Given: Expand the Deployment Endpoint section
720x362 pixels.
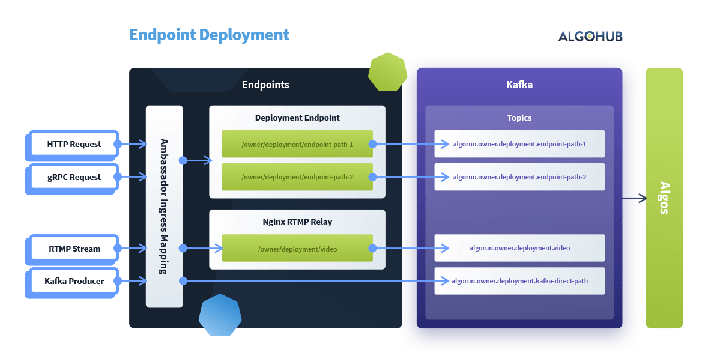Looking at the screenshot, I should [297, 118].
